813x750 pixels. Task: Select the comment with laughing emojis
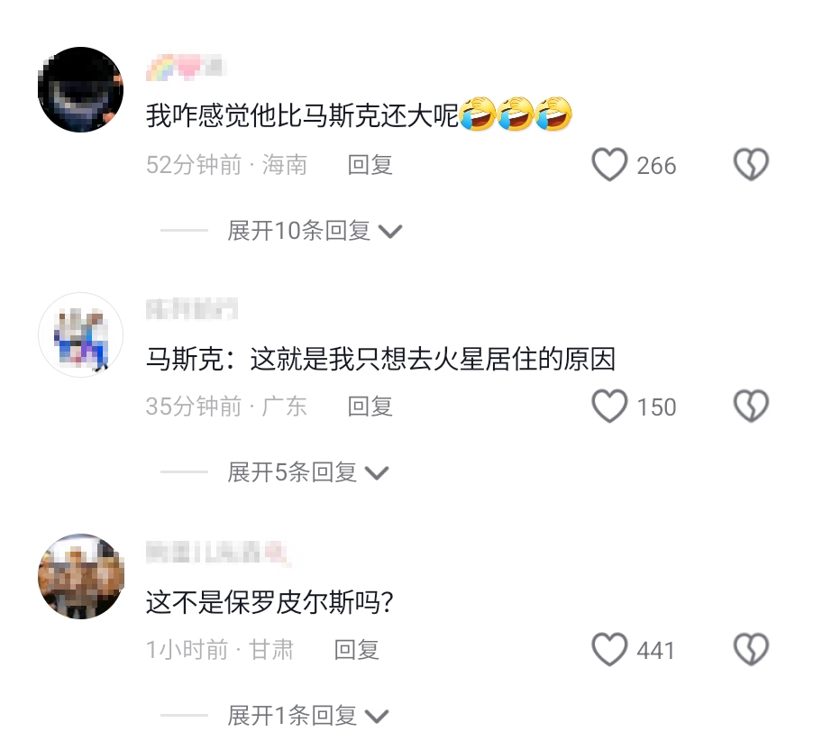359,114
